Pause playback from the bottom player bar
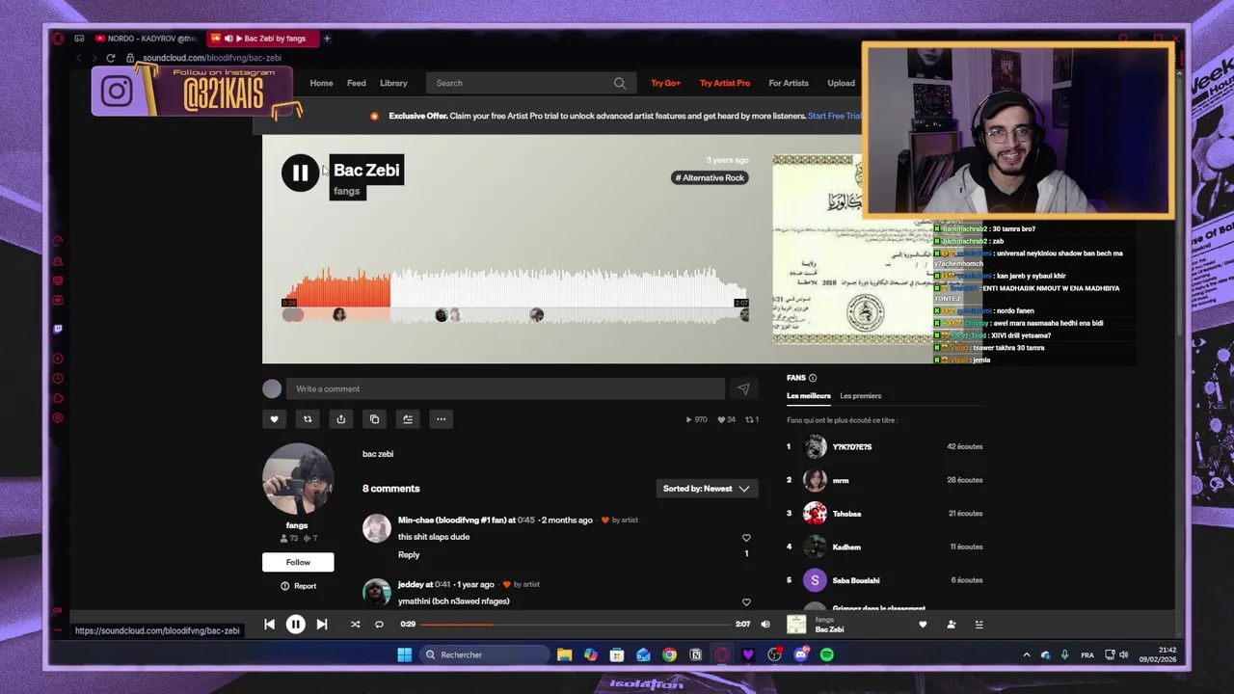 [296, 625]
